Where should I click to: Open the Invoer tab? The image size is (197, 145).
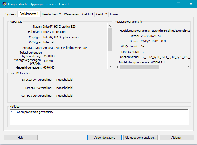point(114,14)
